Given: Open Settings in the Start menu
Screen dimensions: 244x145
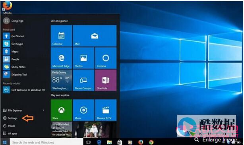Looking at the screenshot, I should click(10, 118).
